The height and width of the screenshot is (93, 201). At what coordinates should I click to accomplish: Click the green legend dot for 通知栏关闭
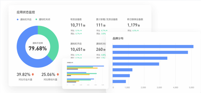[36, 19]
